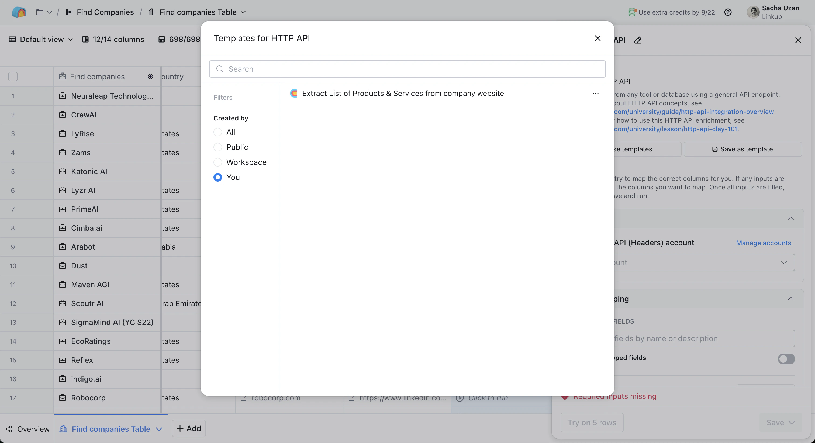This screenshot has width=815, height=443.
Task: Open the folder icon in breadcrumb
Action: coord(40,12)
